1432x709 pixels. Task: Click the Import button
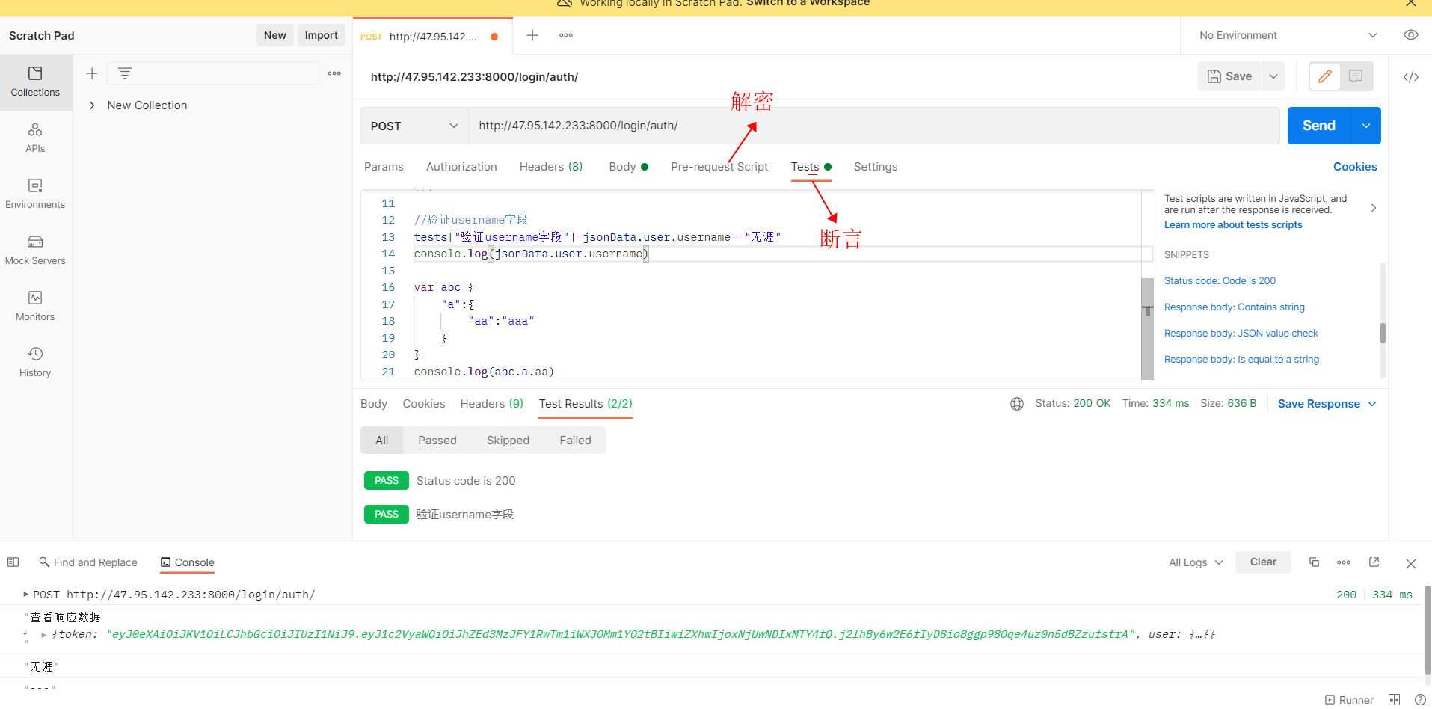tap(322, 35)
